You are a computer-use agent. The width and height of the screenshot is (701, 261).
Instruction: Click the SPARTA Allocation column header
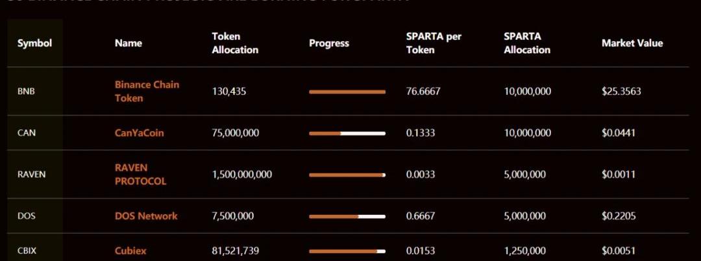pos(527,43)
